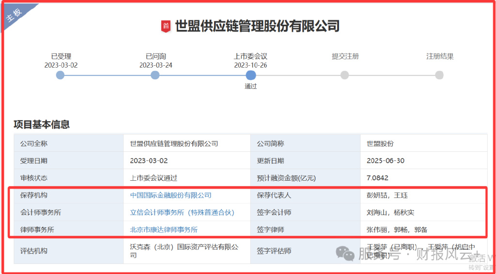Click the 受理日期 label cell
Viewport: 496px width, 274px height.
click(x=69, y=160)
